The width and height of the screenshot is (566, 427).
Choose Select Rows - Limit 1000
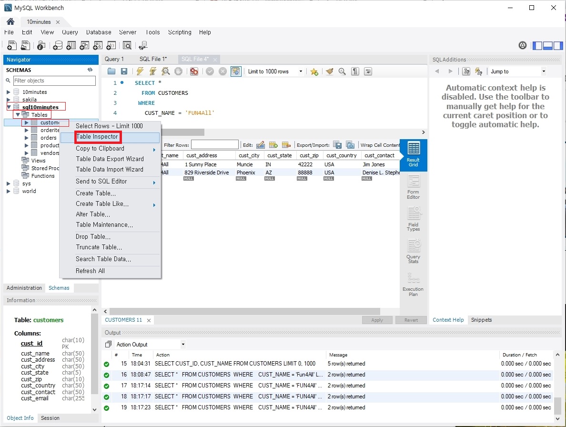pos(110,126)
